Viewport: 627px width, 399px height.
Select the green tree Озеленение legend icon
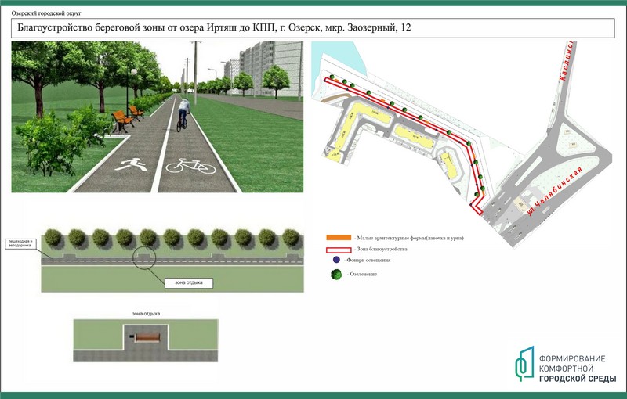[336, 274]
